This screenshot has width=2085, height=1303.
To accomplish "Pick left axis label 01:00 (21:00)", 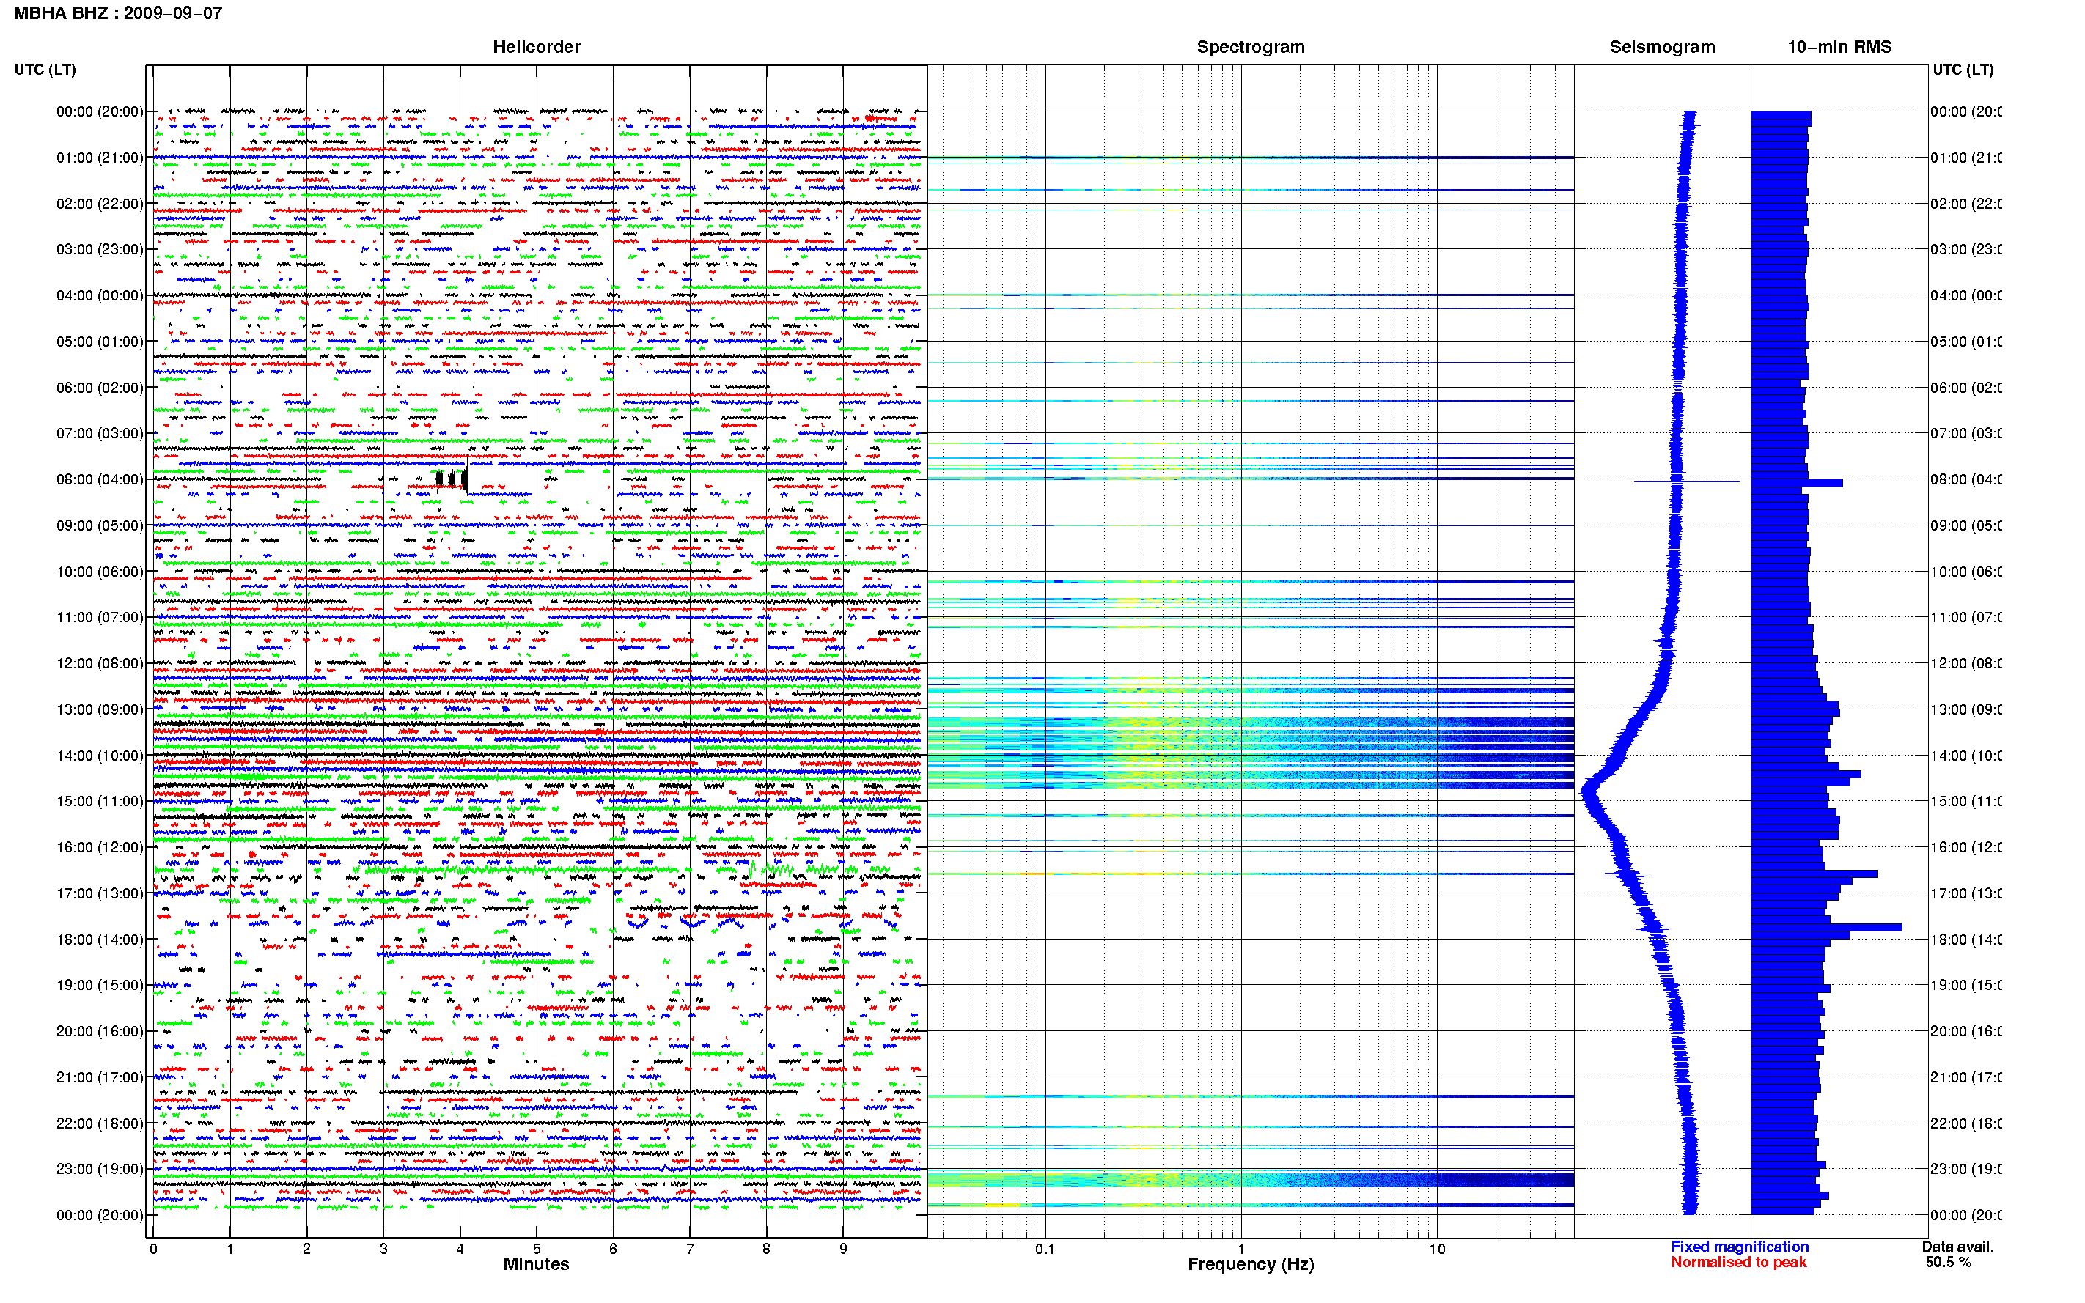I will tap(100, 158).
